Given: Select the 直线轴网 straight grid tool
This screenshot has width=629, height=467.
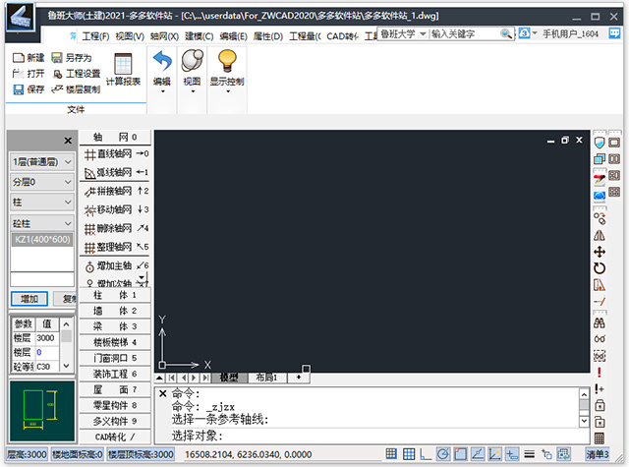Looking at the screenshot, I should click(x=115, y=153).
